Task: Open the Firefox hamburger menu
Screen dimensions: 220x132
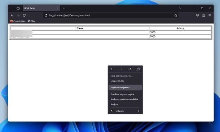Action: (x=210, y=15)
